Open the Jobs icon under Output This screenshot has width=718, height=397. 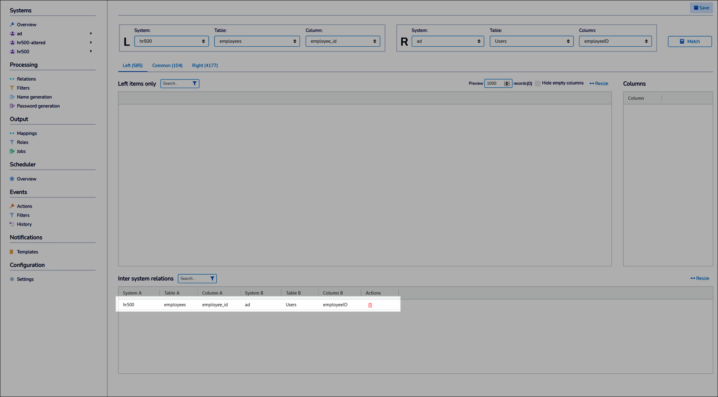12,151
